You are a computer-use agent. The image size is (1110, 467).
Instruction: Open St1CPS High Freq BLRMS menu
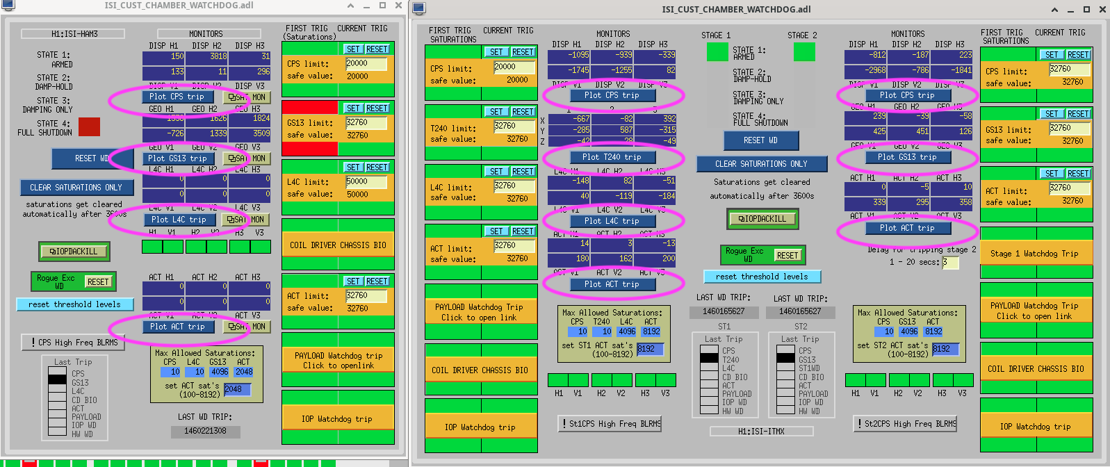(x=611, y=423)
